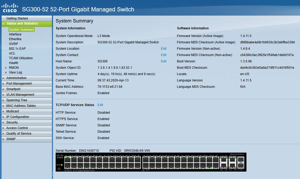Click the Telnet Service Disabled status

click(x=104, y=132)
